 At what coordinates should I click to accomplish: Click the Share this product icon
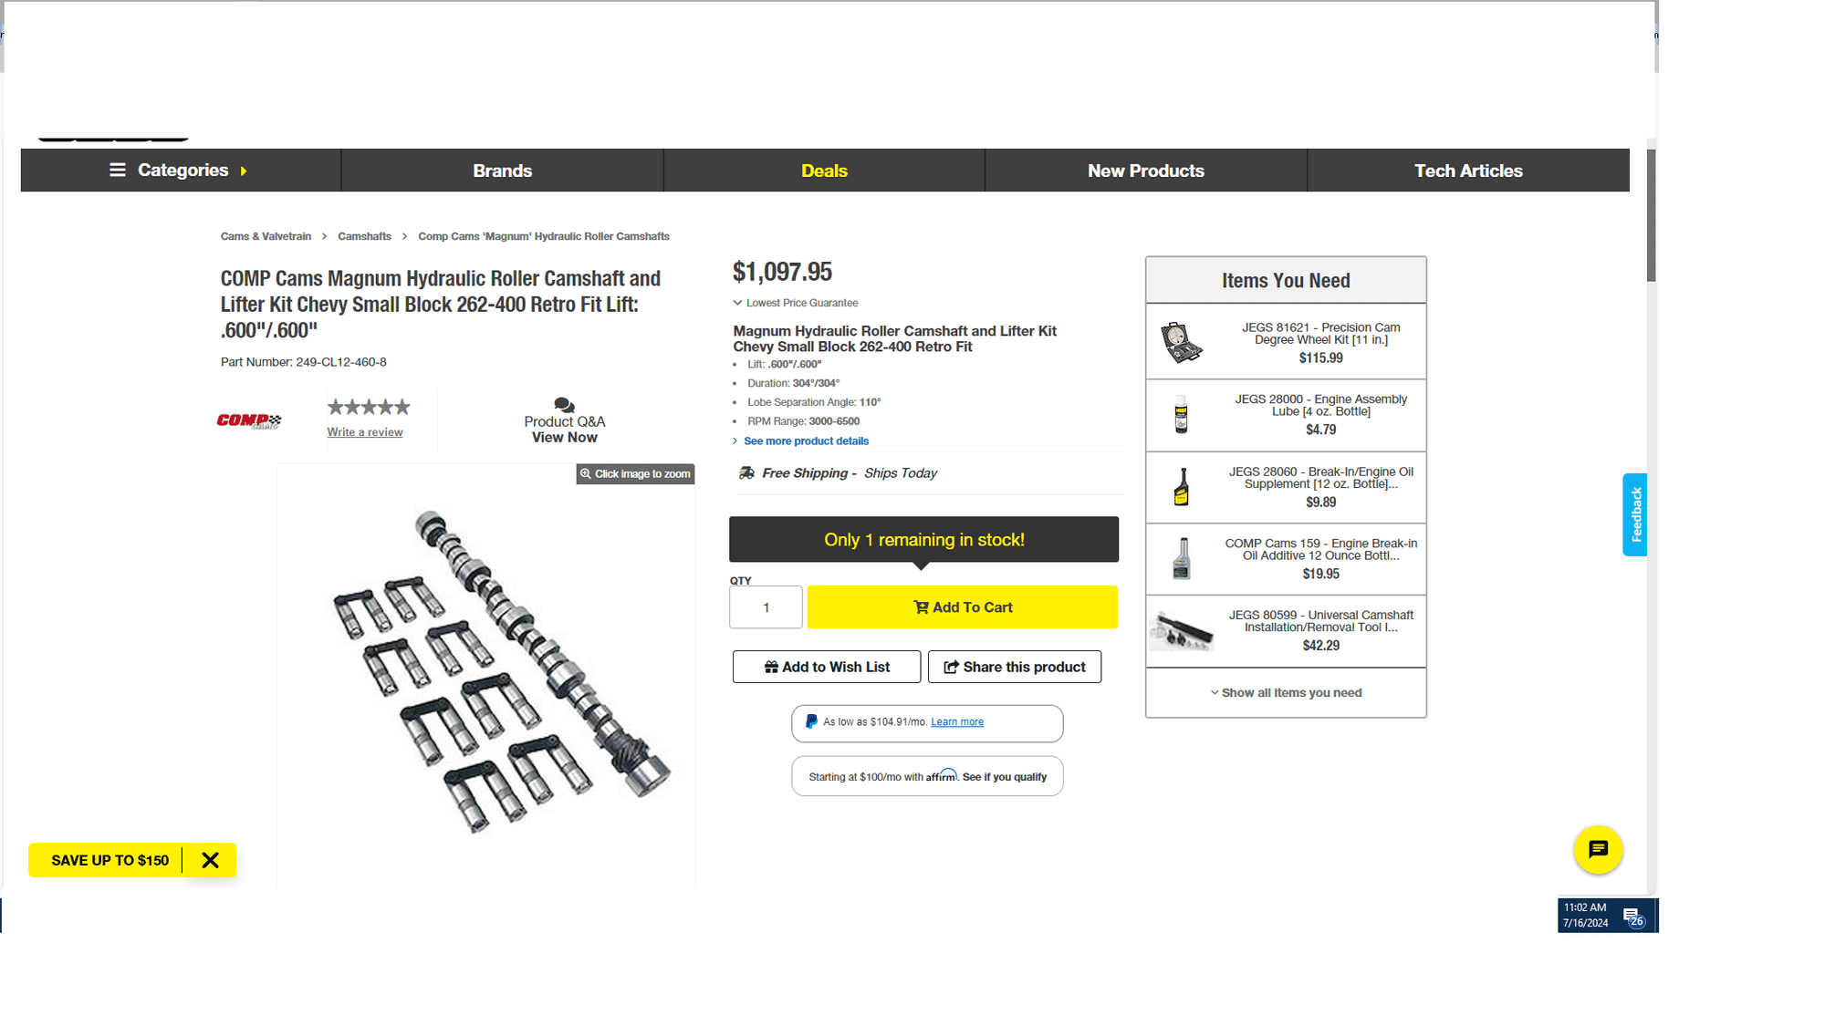coord(950,665)
